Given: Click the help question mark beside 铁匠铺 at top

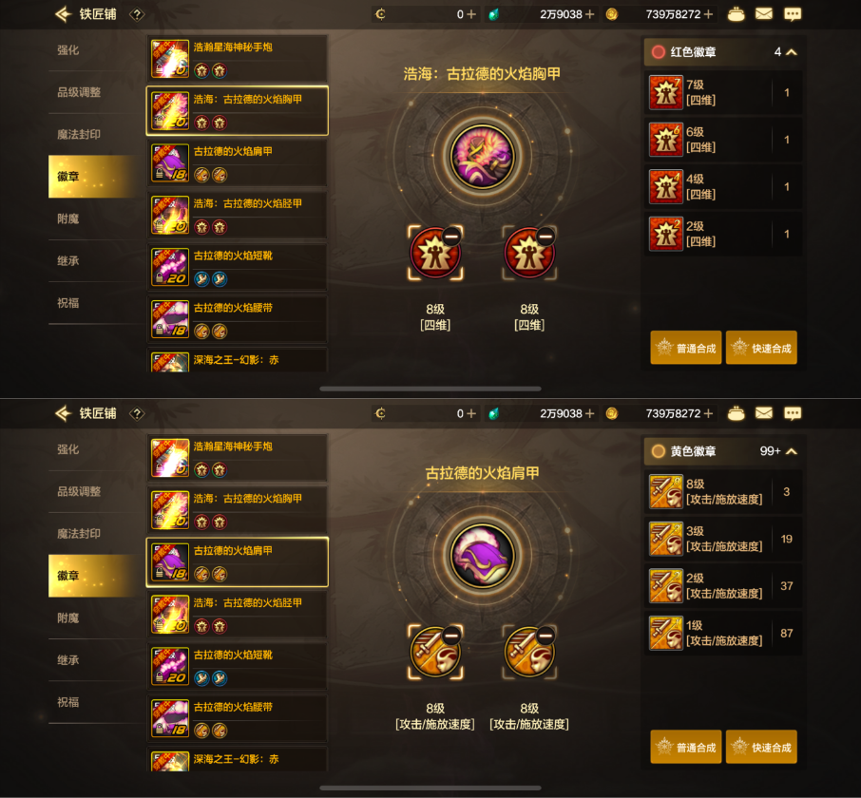Looking at the screenshot, I should click(x=137, y=14).
